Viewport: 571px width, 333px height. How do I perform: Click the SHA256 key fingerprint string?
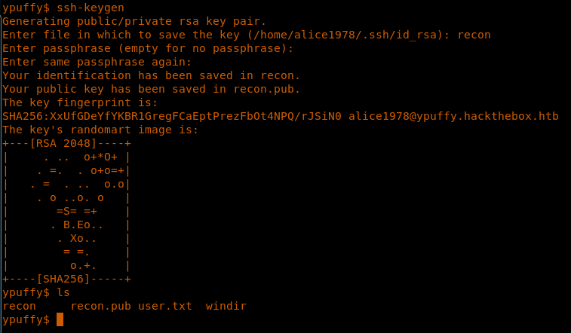(x=172, y=116)
